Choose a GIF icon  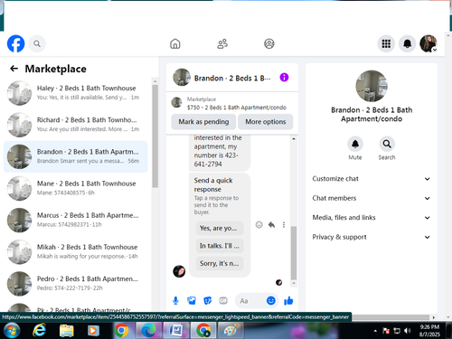223,301
